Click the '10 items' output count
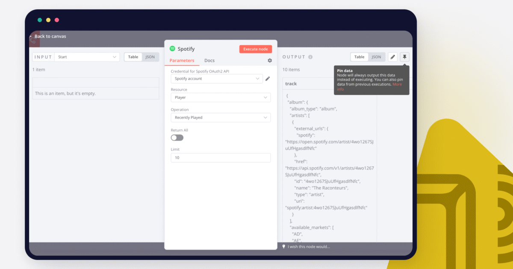 click(x=291, y=70)
